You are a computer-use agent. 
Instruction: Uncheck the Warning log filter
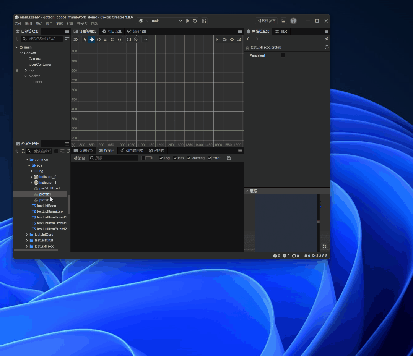pyautogui.click(x=189, y=158)
